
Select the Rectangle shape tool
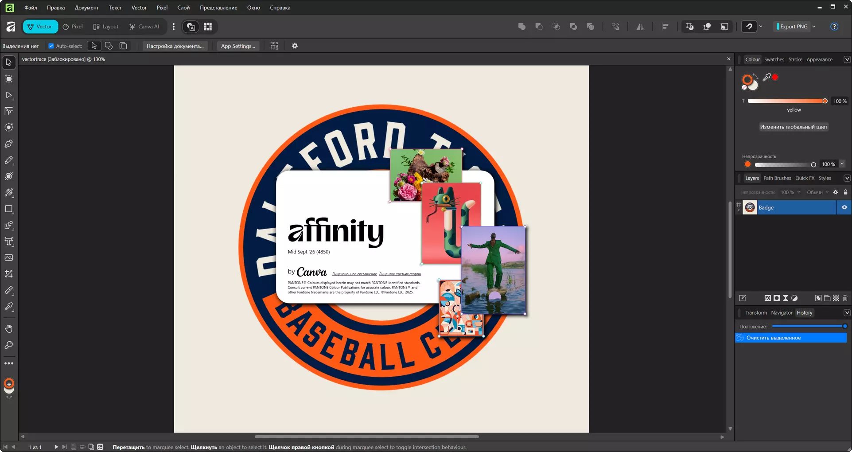click(9, 209)
